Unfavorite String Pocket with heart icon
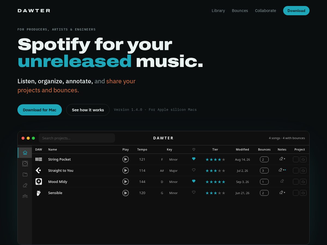Viewport: 327px width, 245px height. coord(194,159)
